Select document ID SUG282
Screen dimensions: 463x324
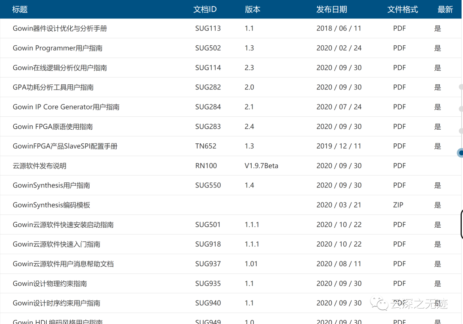tap(208, 87)
